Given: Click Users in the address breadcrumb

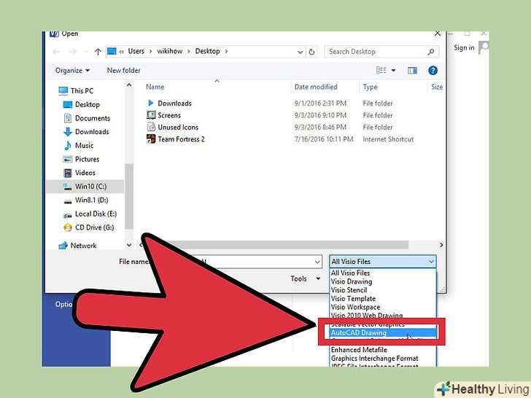Looking at the screenshot, I should click(136, 51).
